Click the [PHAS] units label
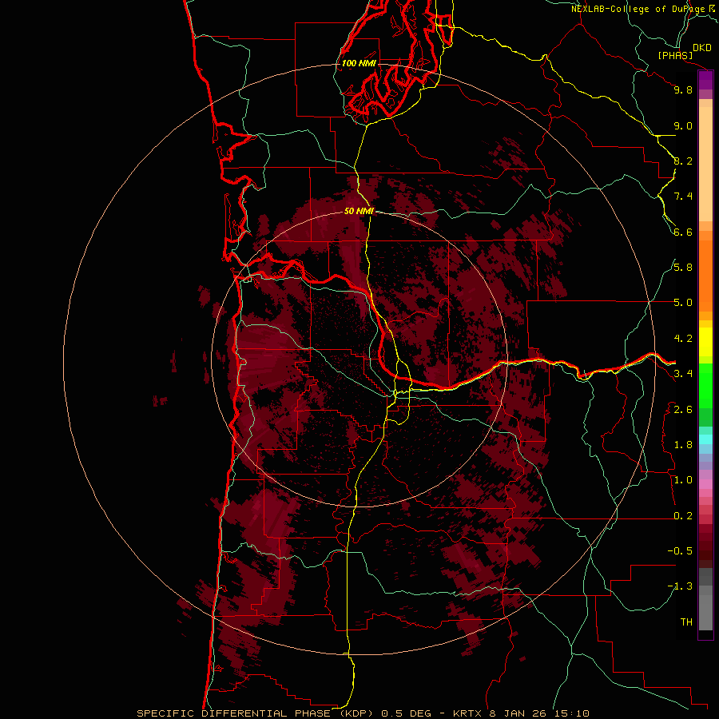Viewport: 719px width, 719px height. tap(675, 56)
